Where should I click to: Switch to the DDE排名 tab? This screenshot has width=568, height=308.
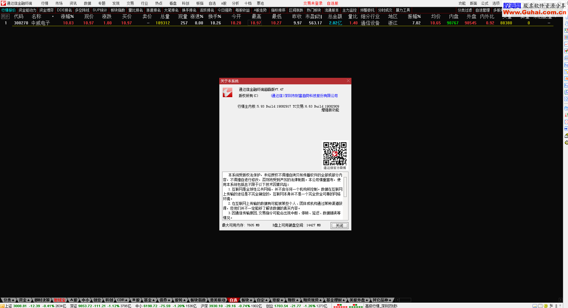coord(64,10)
